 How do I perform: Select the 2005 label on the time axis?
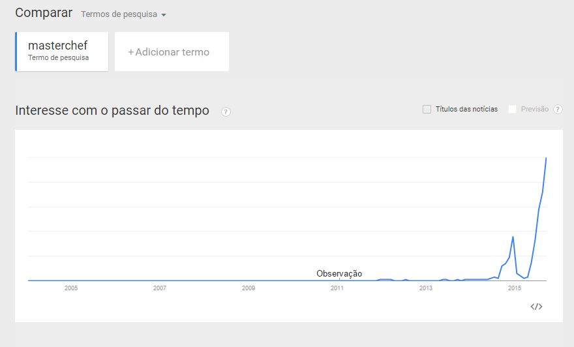[71, 288]
